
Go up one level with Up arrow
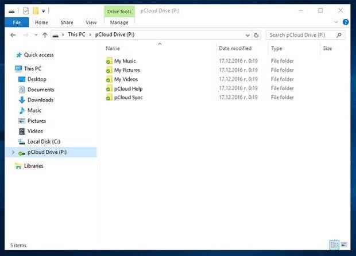pos(45,35)
